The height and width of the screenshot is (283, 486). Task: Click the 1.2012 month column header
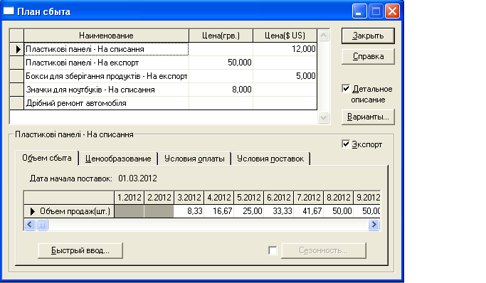pyautogui.click(x=130, y=198)
